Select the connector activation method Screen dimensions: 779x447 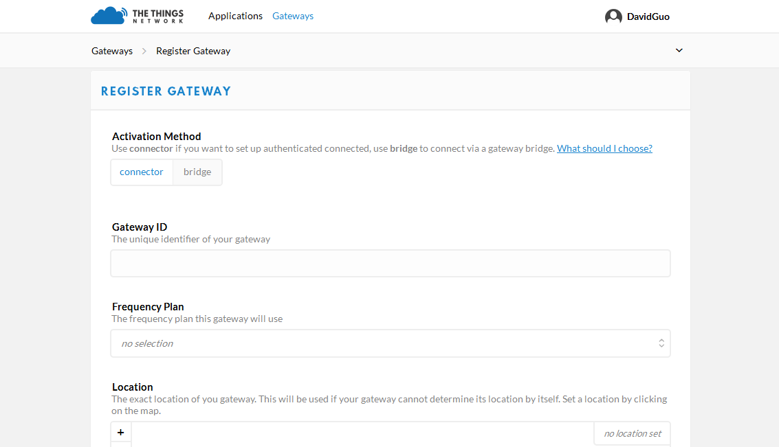click(x=142, y=172)
